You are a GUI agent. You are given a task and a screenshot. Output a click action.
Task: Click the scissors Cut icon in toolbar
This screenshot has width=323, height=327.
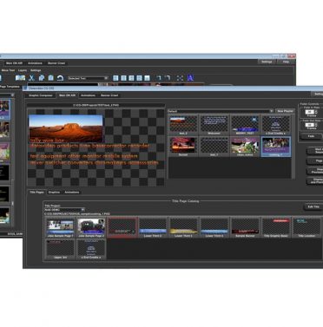[32, 78]
